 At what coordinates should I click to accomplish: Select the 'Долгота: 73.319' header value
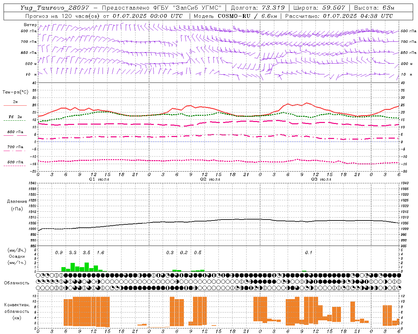coord(258,8)
